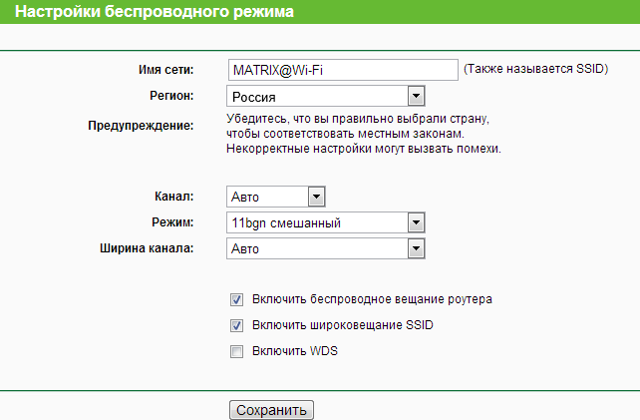Expand the Канал dropdown arrow
The image size is (640, 420).
pos(316,197)
